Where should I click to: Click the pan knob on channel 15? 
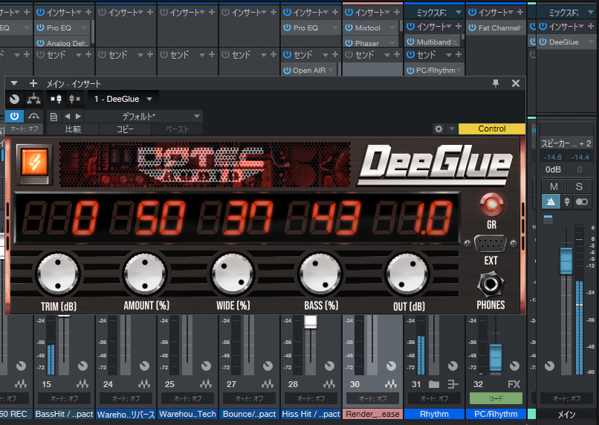point(82,366)
